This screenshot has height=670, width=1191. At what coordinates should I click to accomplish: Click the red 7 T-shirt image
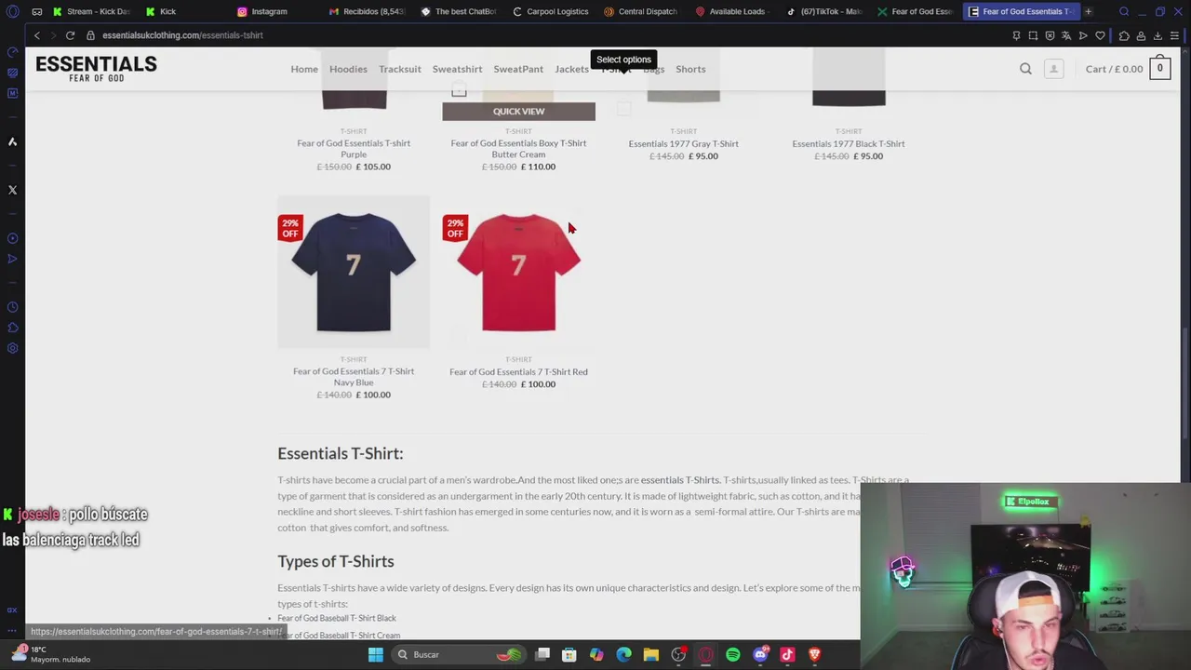518,272
